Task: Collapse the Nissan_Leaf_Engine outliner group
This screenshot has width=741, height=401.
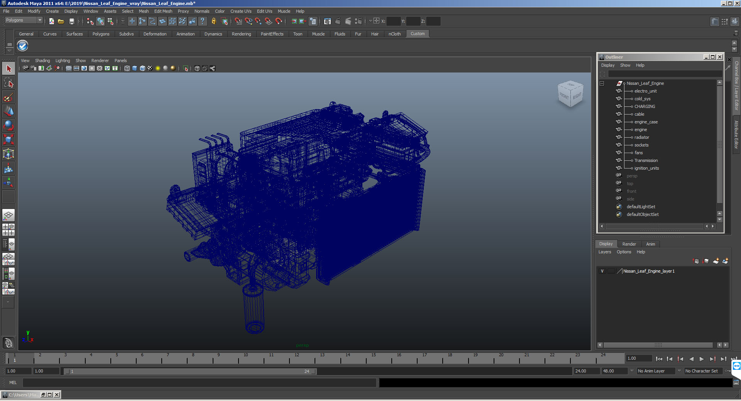Action: pyautogui.click(x=602, y=83)
